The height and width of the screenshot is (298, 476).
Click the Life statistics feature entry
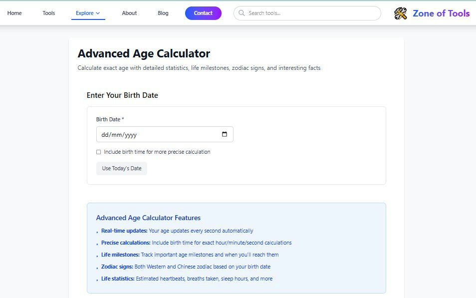click(186, 279)
